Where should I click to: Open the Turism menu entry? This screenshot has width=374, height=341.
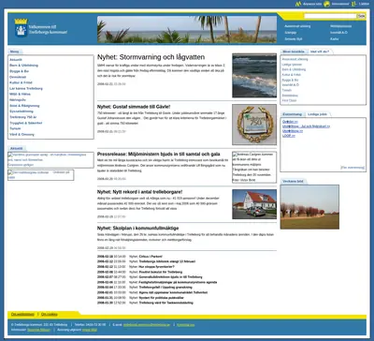pyautogui.click(x=15, y=128)
